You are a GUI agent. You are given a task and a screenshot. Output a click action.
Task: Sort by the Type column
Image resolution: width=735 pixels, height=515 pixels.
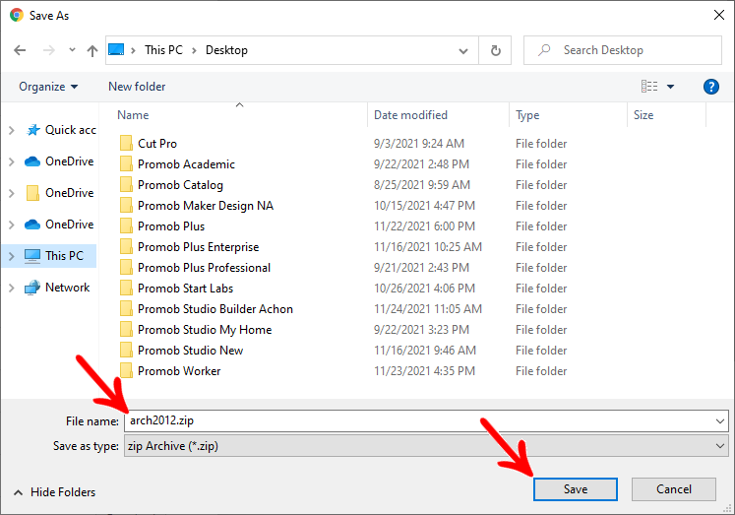[x=527, y=115]
